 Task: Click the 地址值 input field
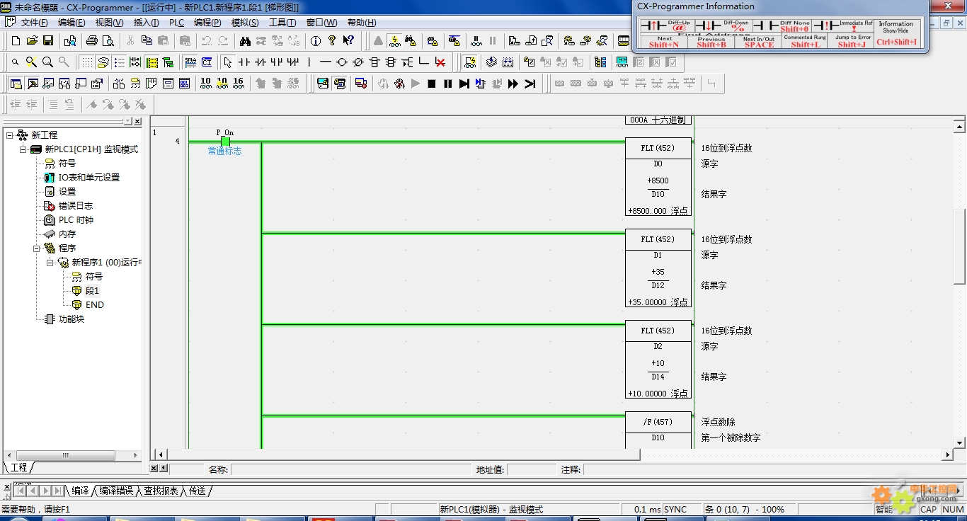[531, 469]
